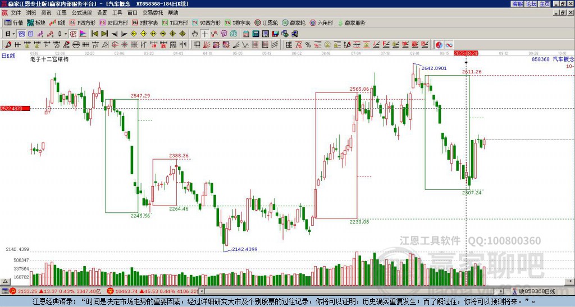Switch to K线 chart view
575x307 pixels.
tap(57, 22)
